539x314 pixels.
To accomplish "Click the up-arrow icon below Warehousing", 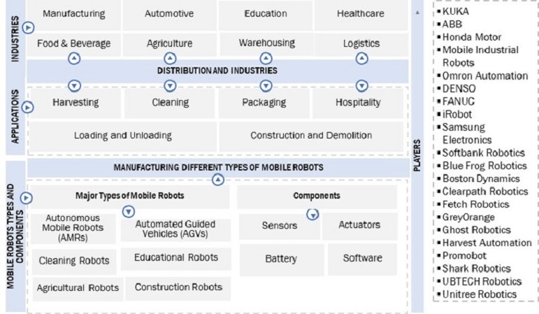I will point(266,59).
